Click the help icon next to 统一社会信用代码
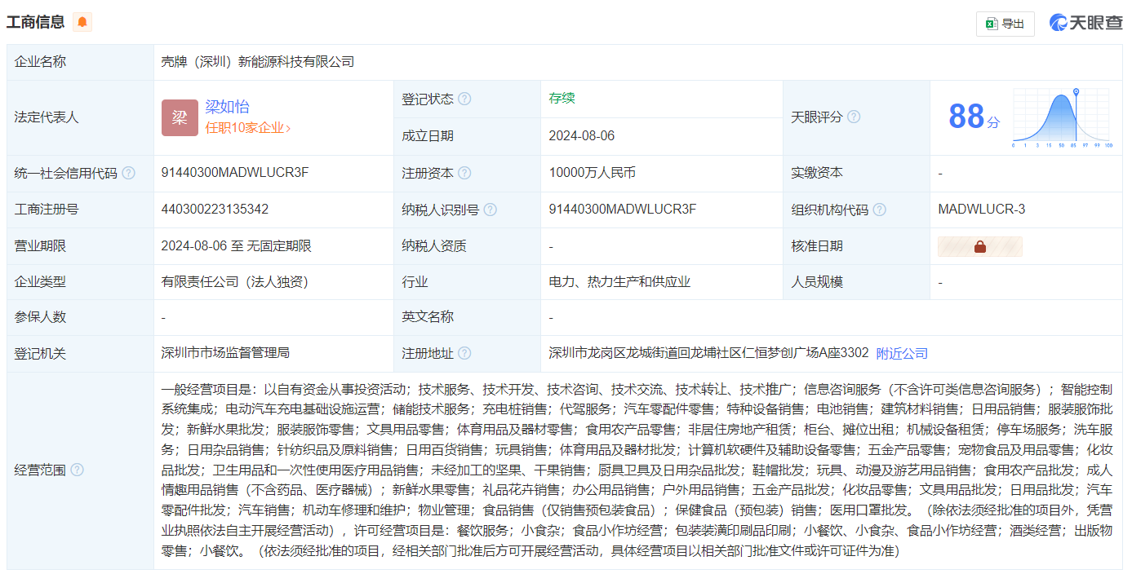This screenshot has width=1132, height=574. click(x=129, y=173)
